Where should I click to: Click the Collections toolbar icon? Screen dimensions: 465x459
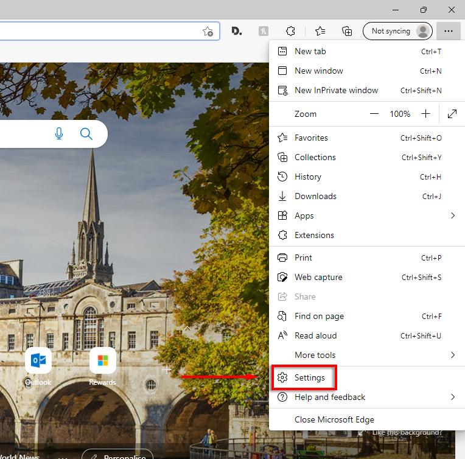347,31
